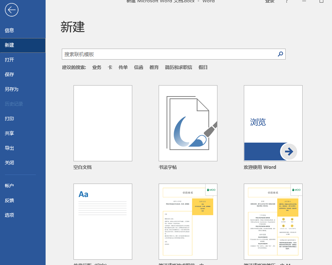Open the 简历和求职信 suggested search
The width and height of the screenshot is (332, 265).
179,67
